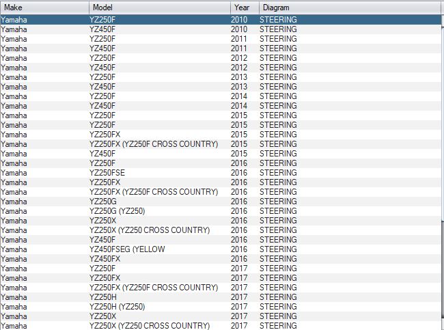This screenshot has width=444, height=330.
Task: Select the 2010 YZ450F steering row
Action: pyautogui.click(x=221, y=29)
